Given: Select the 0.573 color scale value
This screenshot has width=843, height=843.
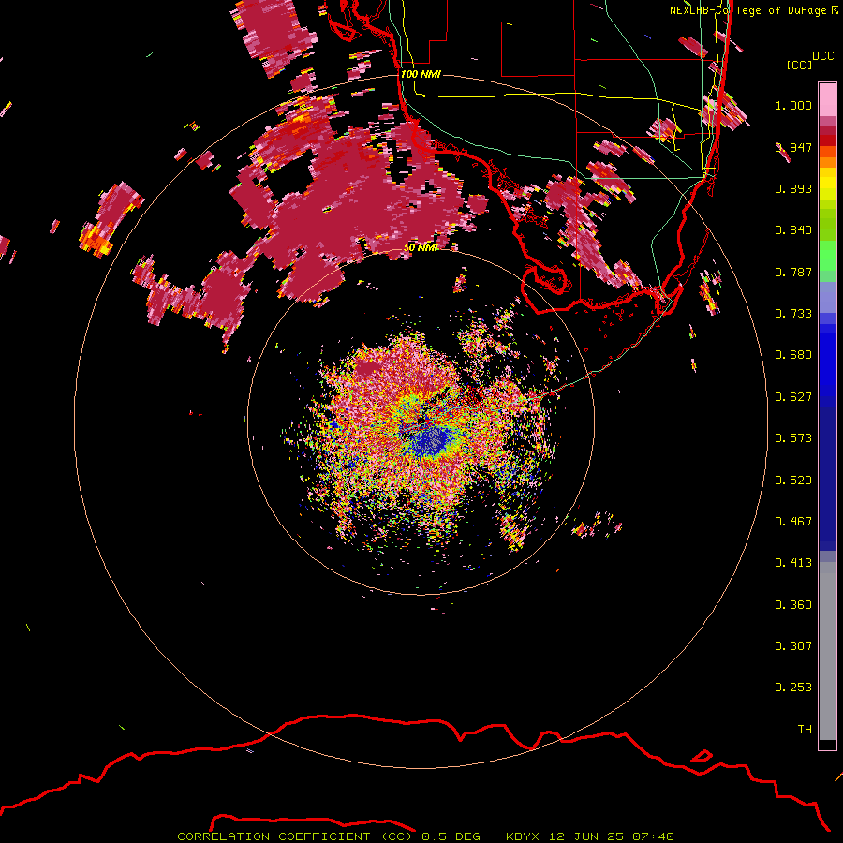Looking at the screenshot, I should click(793, 438).
